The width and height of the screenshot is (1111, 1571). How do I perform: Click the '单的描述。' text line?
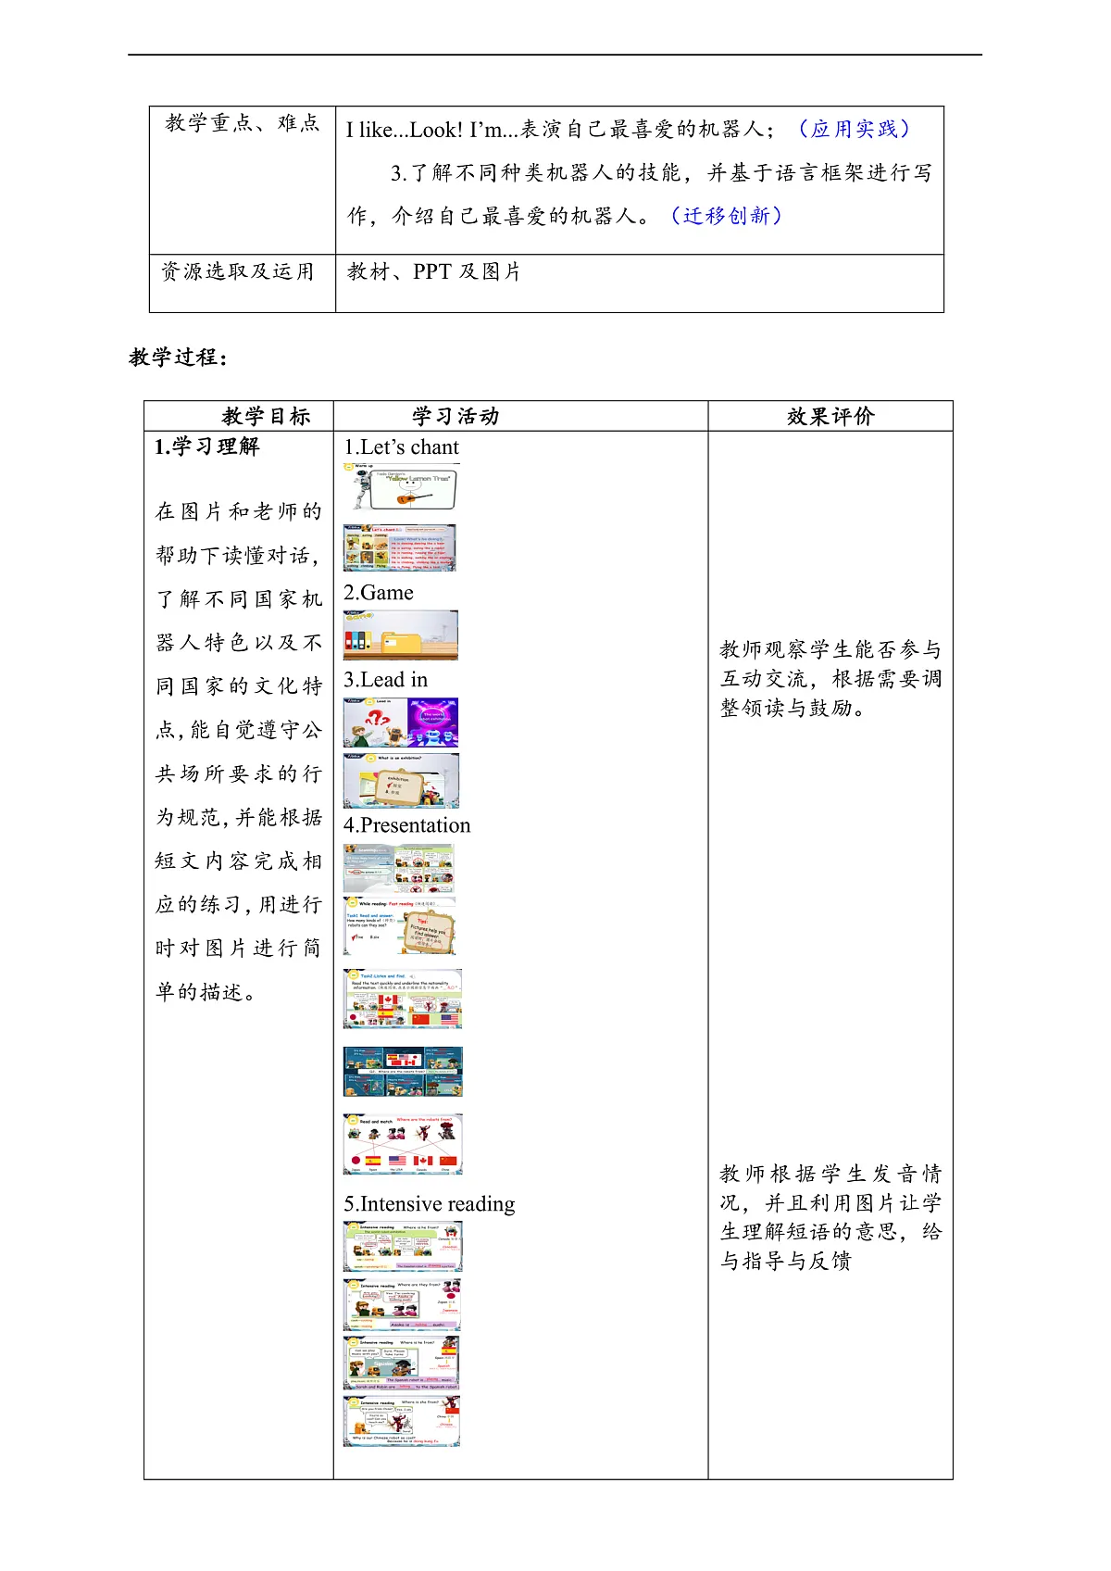tap(206, 992)
